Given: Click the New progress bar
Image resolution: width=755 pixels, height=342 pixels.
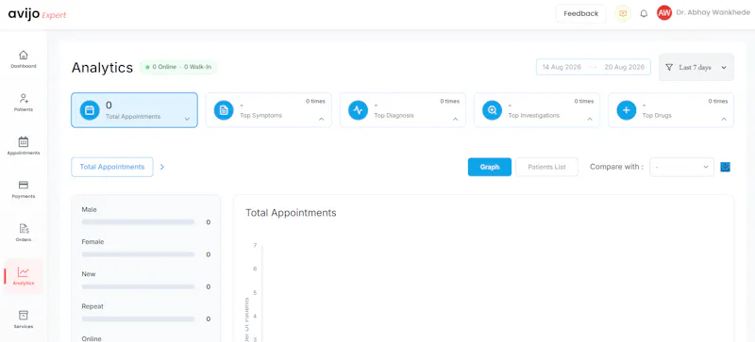Looking at the screenshot, I should pos(138,286).
